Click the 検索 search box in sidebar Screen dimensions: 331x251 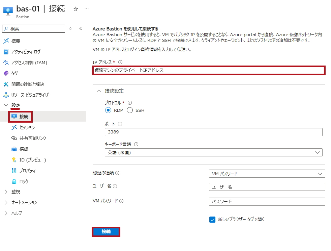click(x=34, y=29)
